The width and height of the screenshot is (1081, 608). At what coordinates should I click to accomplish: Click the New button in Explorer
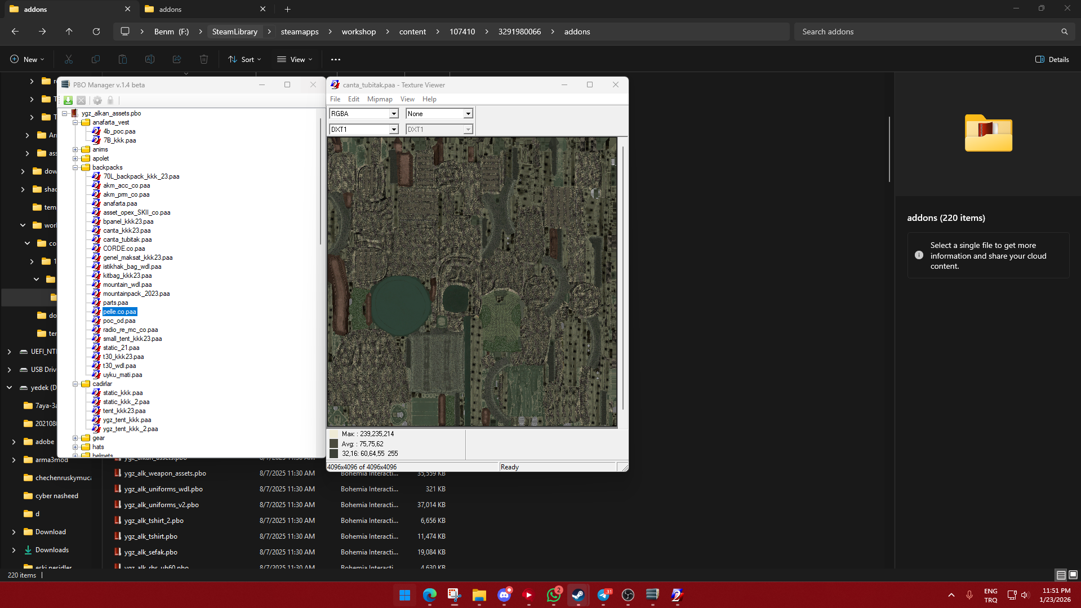tap(26, 59)
